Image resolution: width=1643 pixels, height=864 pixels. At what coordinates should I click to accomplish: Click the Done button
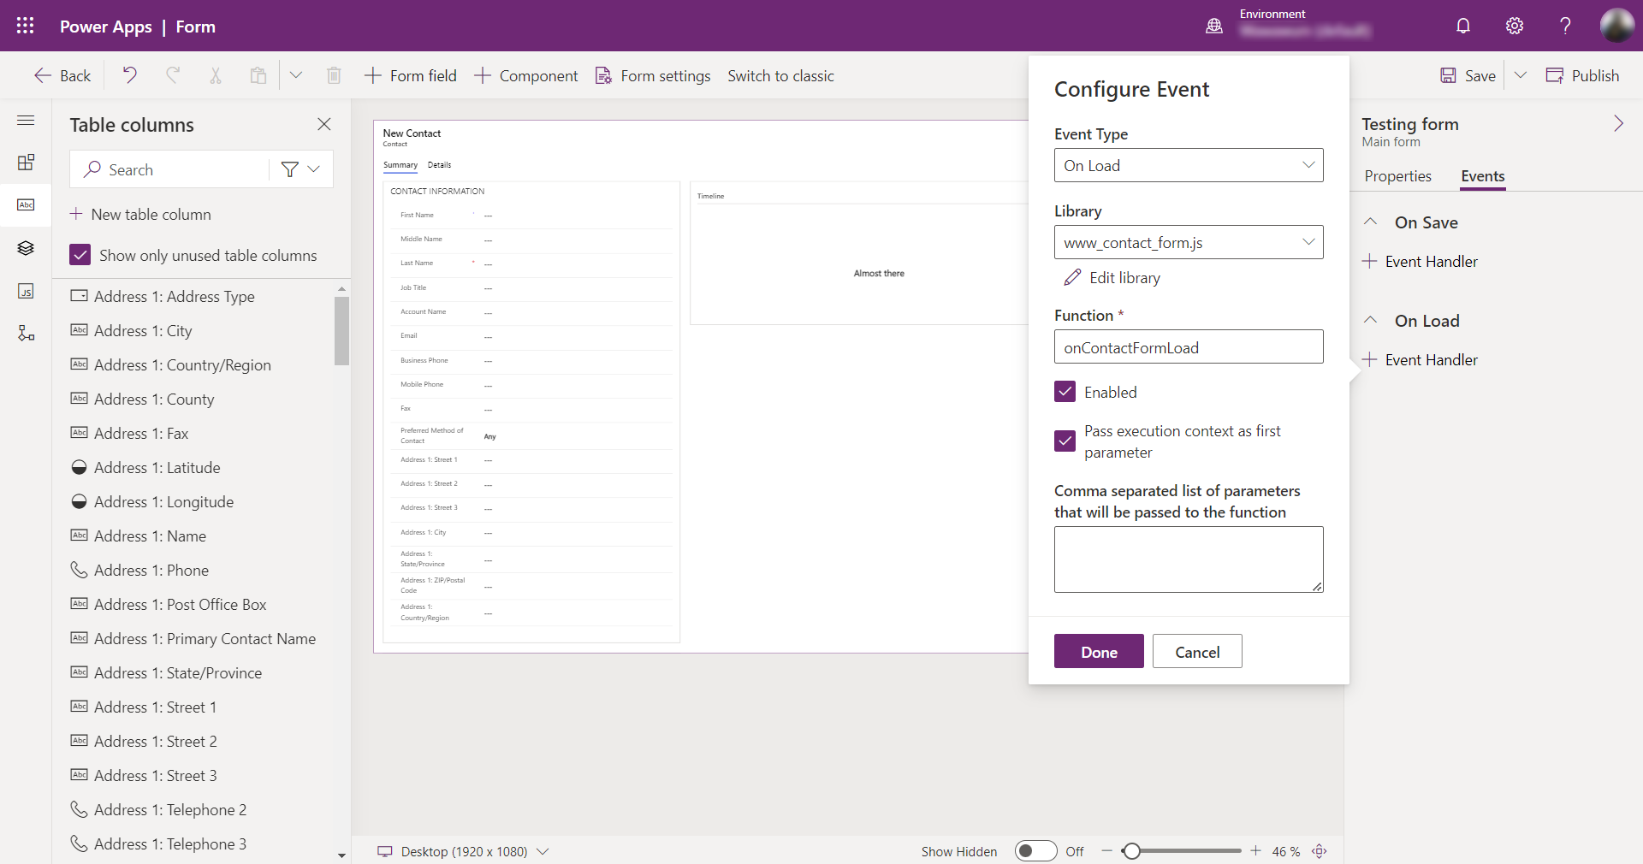1099,651
